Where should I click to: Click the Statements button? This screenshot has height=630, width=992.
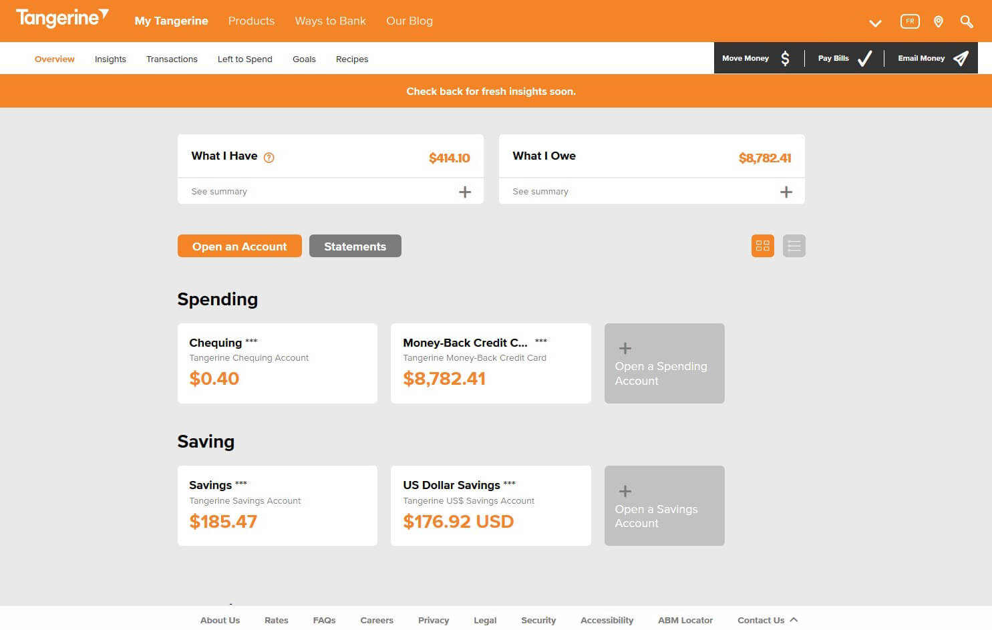click(x=355, y=246)
